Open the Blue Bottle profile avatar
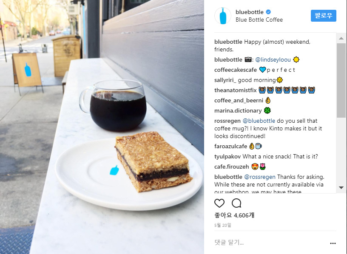347x254 pixels. pyautogui.click(x=223, y=16)
